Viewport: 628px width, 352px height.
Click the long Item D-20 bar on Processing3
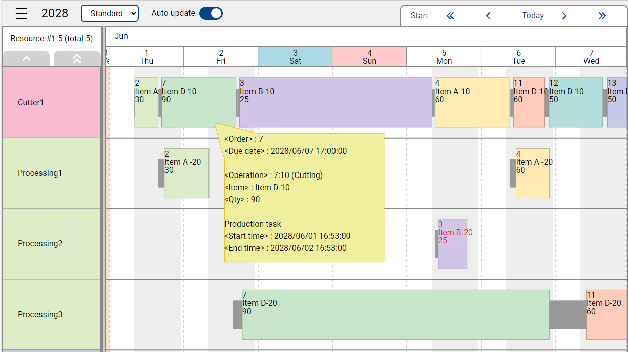395,314
